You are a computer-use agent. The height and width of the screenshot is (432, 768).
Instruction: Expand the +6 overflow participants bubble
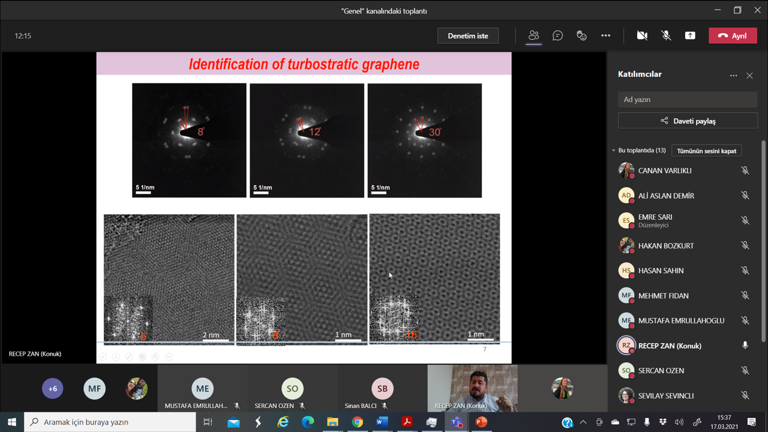pyautogui.click(x=53, y=389)
